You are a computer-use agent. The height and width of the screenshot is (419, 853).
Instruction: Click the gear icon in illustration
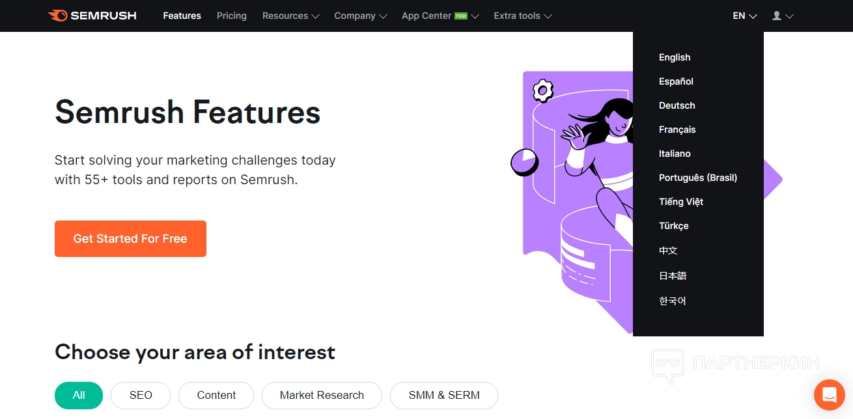[542, 90]
